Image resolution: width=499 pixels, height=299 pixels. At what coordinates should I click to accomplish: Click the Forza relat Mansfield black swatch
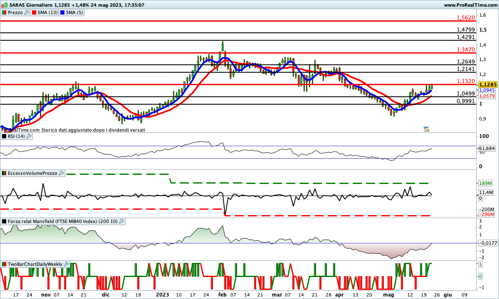tap(4, 222)
